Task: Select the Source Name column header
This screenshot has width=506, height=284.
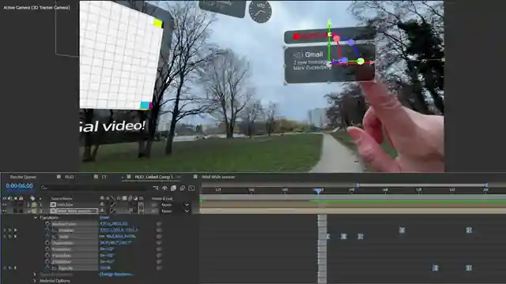Action: (x=62, y=198)
